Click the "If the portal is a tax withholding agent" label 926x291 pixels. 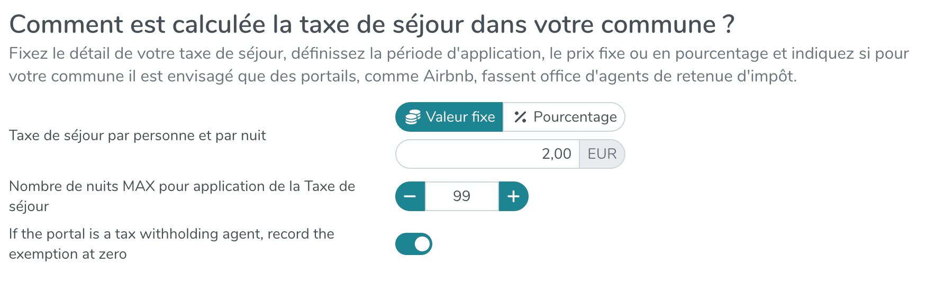[x=171, y=234]
